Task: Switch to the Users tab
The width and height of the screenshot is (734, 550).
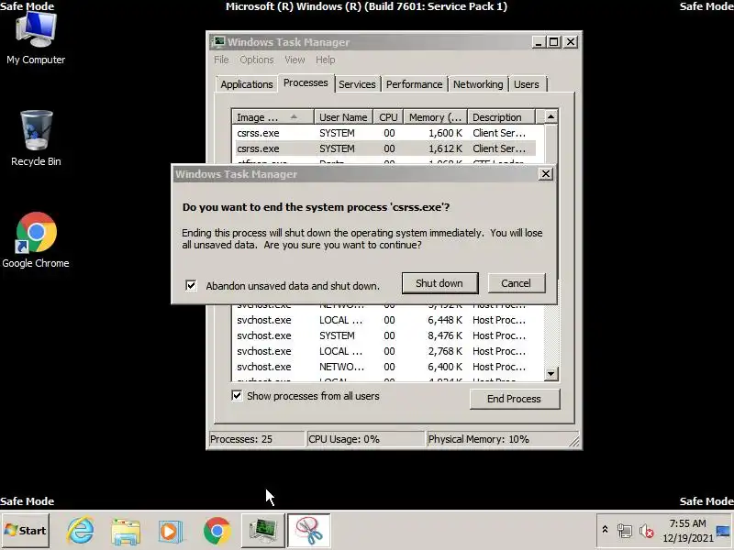Action: point(527,84)
